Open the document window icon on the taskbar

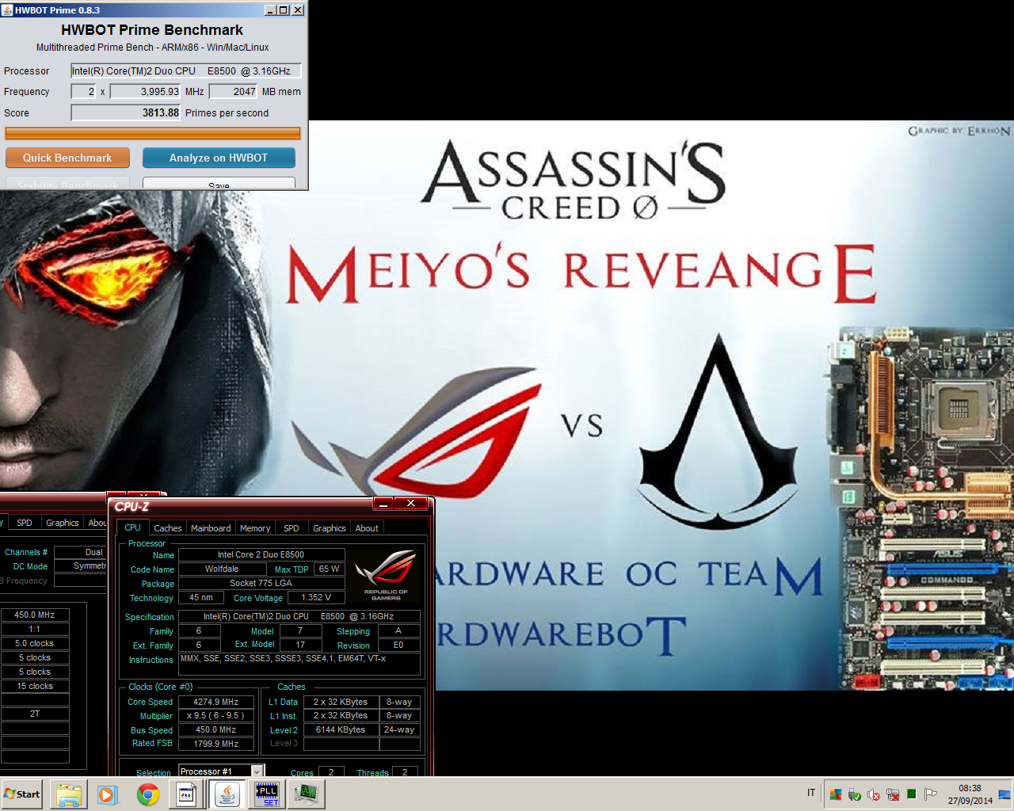click(x=187, y=794)
